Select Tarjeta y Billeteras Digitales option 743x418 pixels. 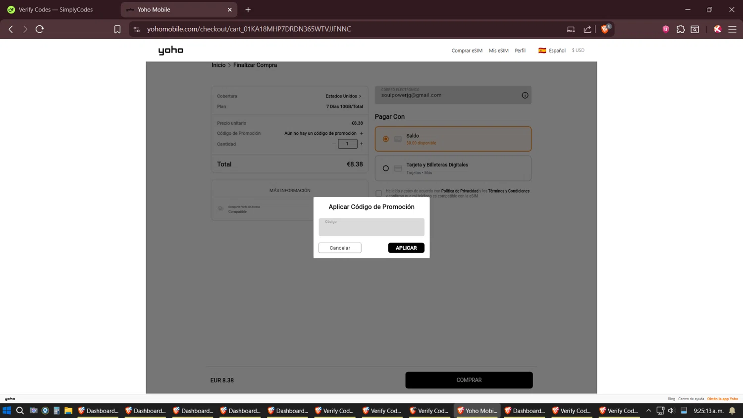453,168
